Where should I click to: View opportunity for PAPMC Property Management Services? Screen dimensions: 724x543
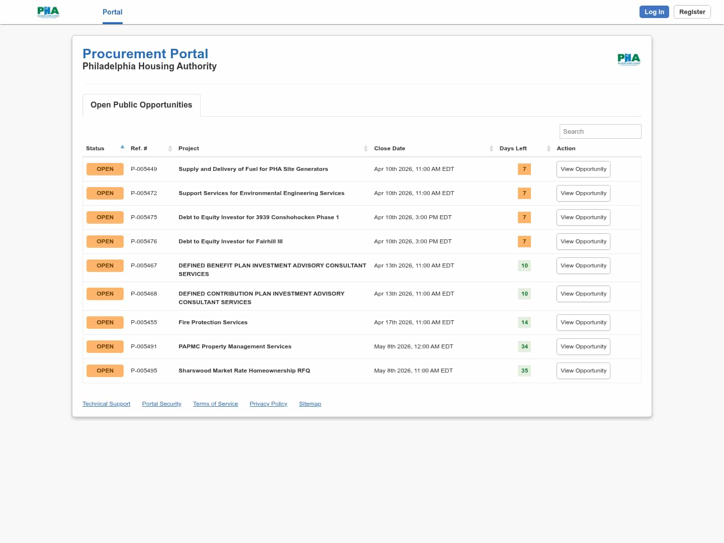point(583,346)
